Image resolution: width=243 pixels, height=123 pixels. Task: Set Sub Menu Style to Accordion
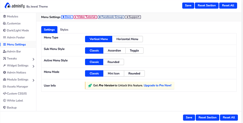click(114, 51)
